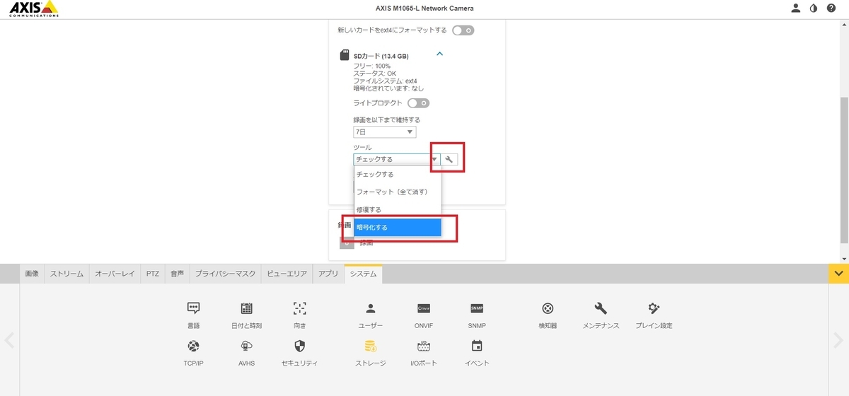Toggle the contrast theme icon
The height and width of the screenshot is (396, 849).
pyautogui.click(x=814, y=8)
